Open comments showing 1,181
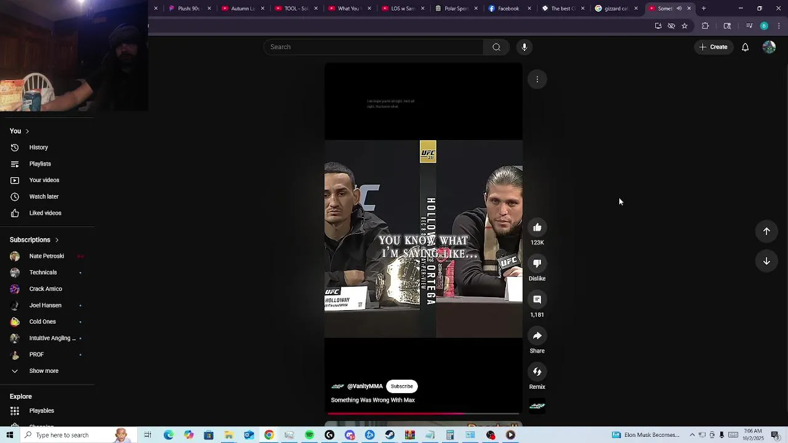 click(x=537, y=300)
